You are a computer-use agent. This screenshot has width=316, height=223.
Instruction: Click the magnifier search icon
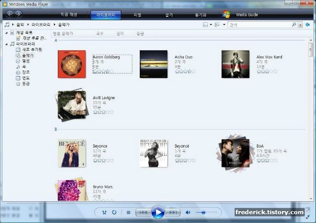[294, 25]
